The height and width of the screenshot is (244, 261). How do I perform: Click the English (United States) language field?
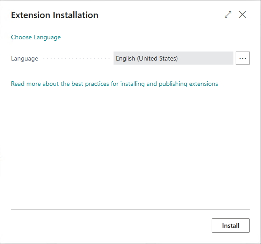click(173, 58)
